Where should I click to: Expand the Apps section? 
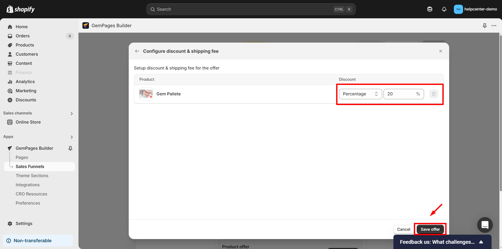coord(72,137)
